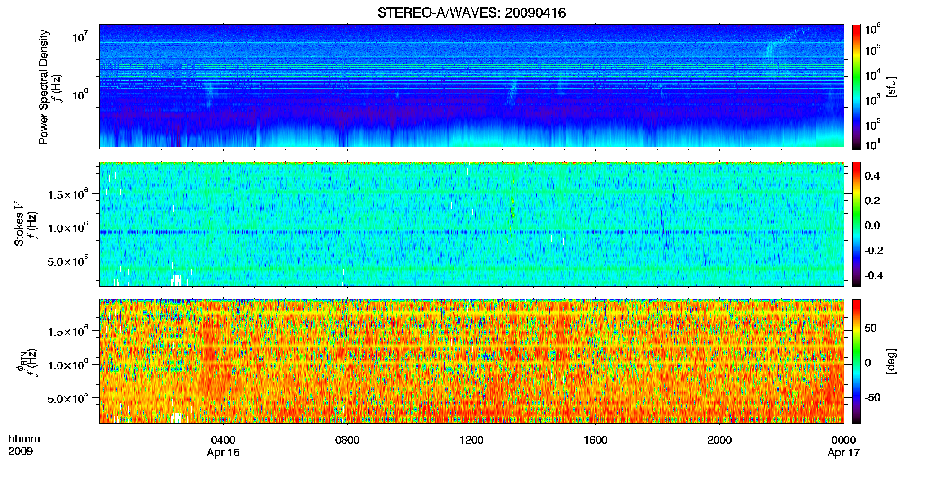Click the 10^4 label on sfu color bar
Viewport: 943px width, 486px height.
click(x=873, y=75)
